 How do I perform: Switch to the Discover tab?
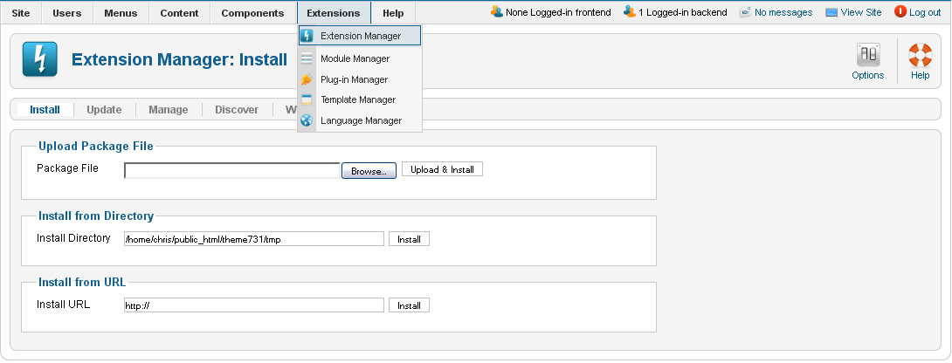point(236,110)
